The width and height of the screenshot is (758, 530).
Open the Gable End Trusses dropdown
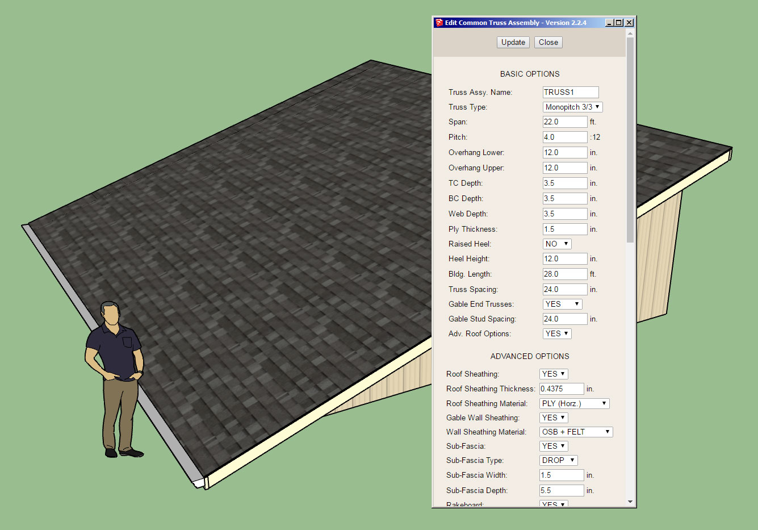click(x=562, y=304)
